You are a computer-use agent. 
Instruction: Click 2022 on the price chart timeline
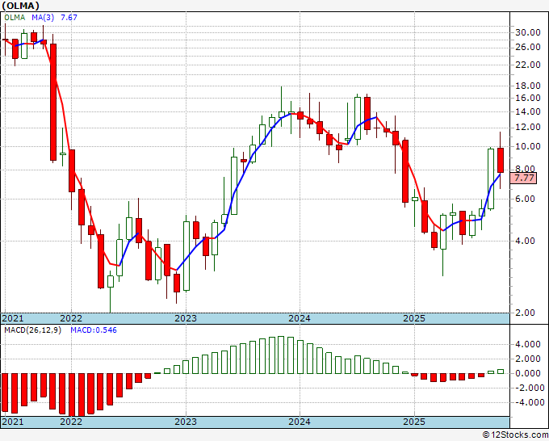tap(71, 318)
